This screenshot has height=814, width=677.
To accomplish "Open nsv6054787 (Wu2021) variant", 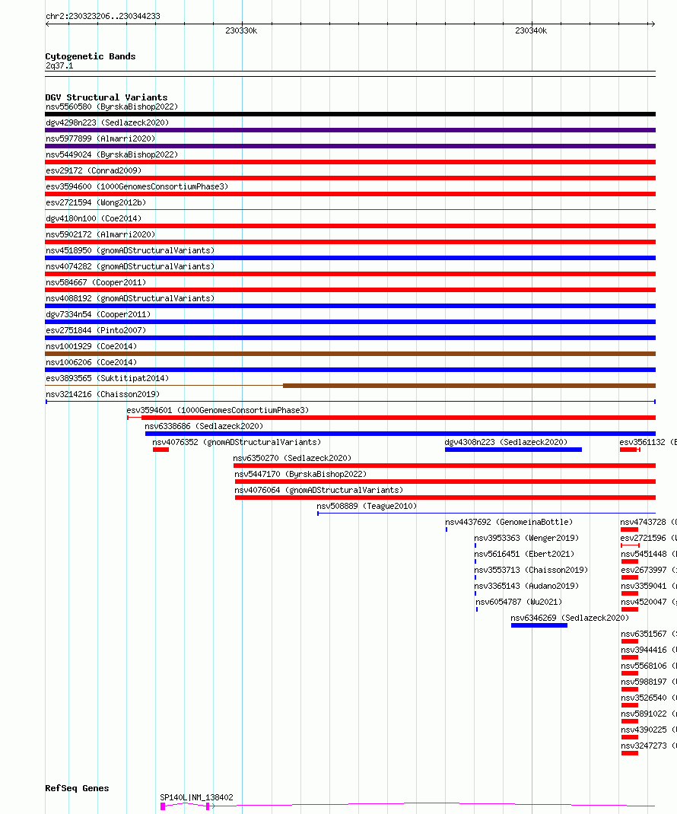I will 520,603.
